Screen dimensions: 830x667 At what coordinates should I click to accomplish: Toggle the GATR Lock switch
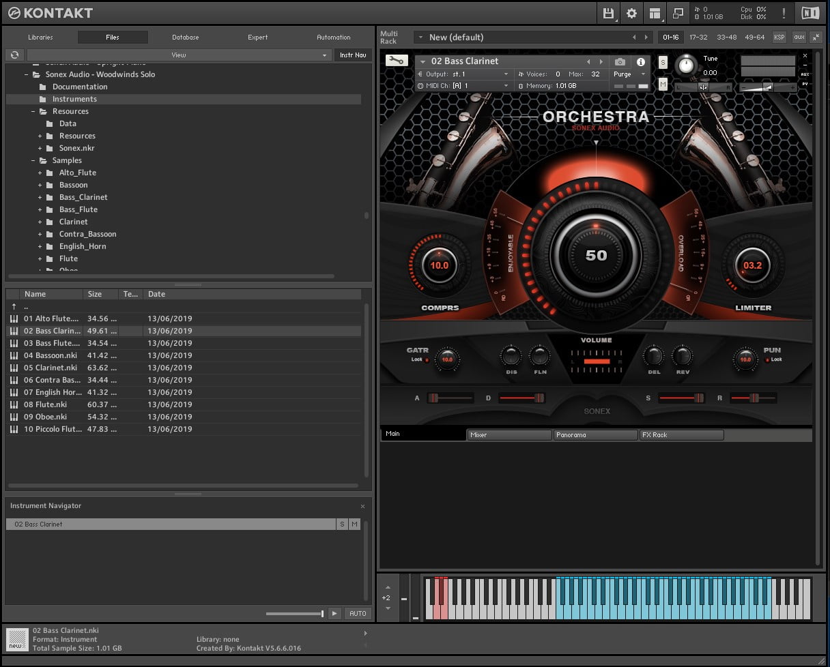(x=427, y=359)
